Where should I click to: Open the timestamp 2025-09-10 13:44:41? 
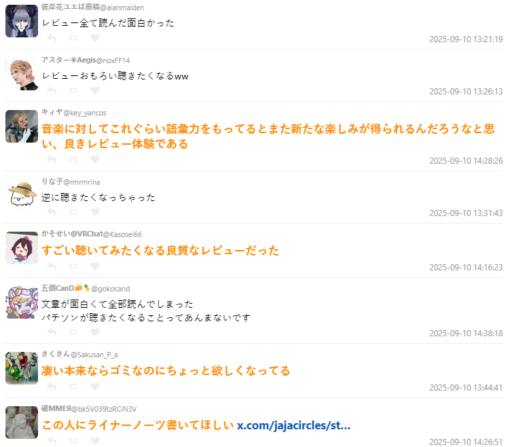click(466, 388)
